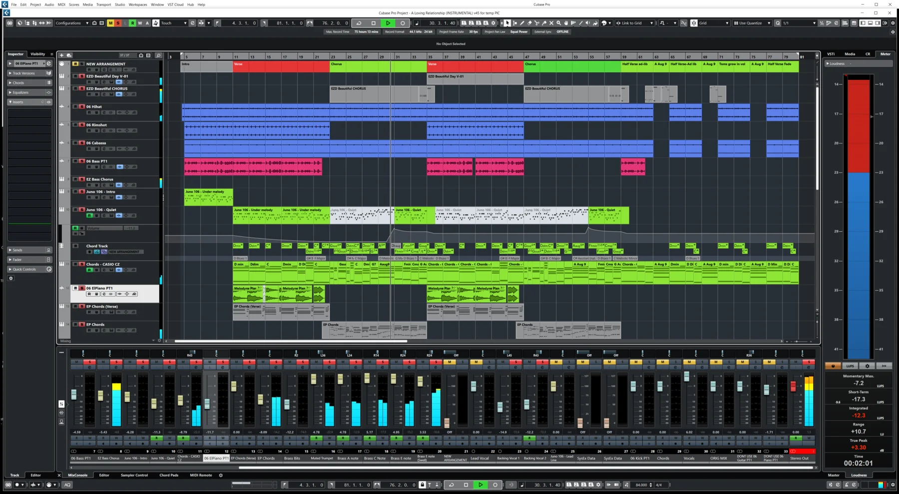This screenshot has height=494, width=899.
Task: Solo the 06 Bass PT1 track
Action: coord(82,161)
